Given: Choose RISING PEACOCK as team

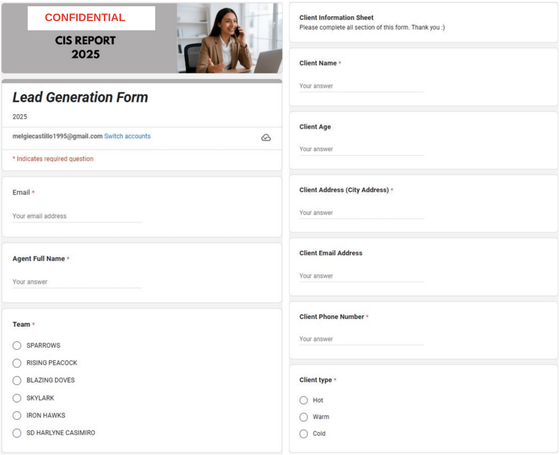Looking at the screenshot, I should pyautogui.click(x=17, y=363).
